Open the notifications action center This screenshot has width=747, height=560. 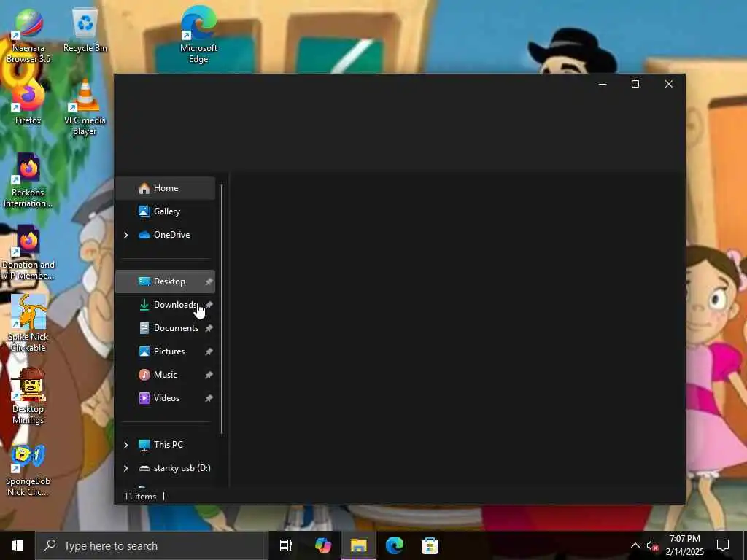tap(723, 545)
